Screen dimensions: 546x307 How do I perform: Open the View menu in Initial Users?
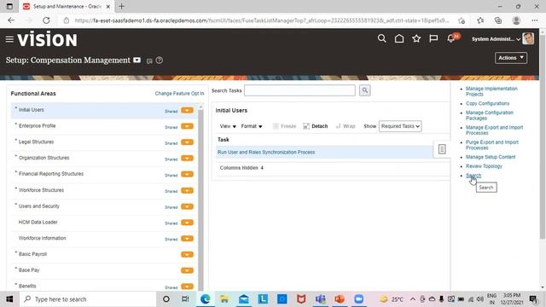(x=228, y=126)
